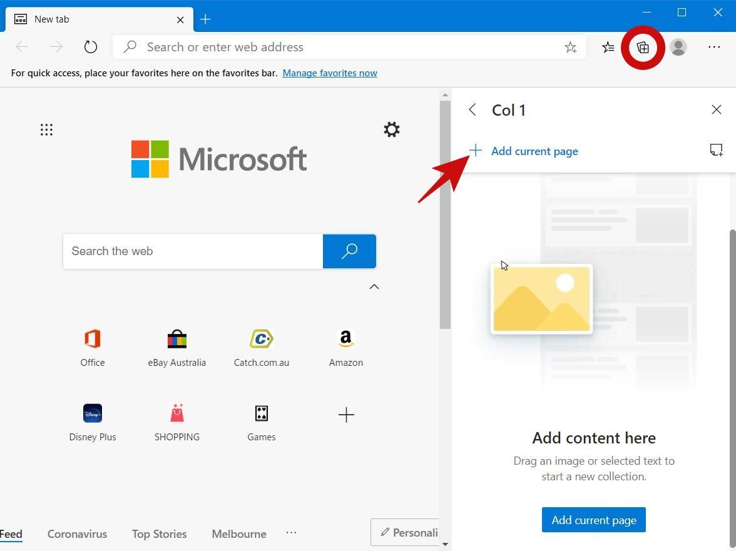The height and width of the screenshot is (551, 736).
Task: Open page settings gear icon
Action: point(392,129)
